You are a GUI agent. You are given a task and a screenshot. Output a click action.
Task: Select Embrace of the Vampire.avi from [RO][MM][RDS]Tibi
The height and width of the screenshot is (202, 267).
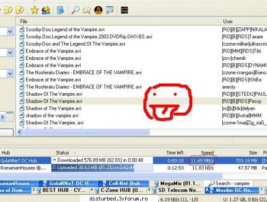(53, 51)
